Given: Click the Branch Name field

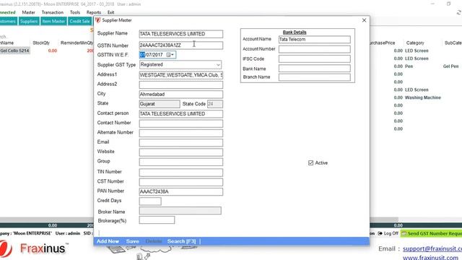Looking at the screenshot, I should click(315, 77).
